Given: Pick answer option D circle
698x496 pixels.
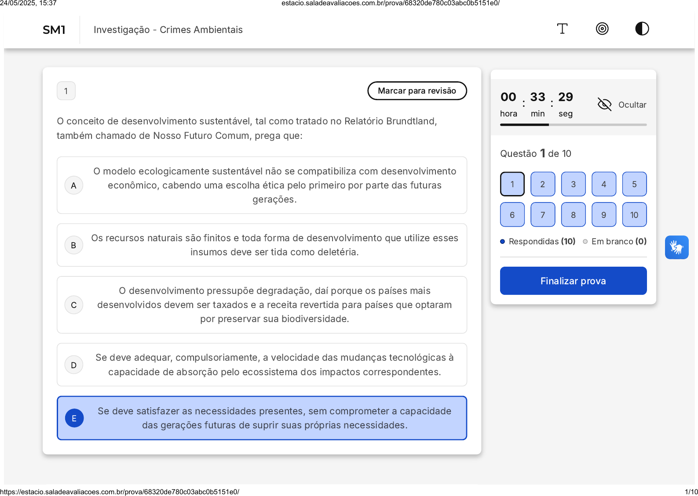Looking at the screenshot, I should click(x=74, y=365).
